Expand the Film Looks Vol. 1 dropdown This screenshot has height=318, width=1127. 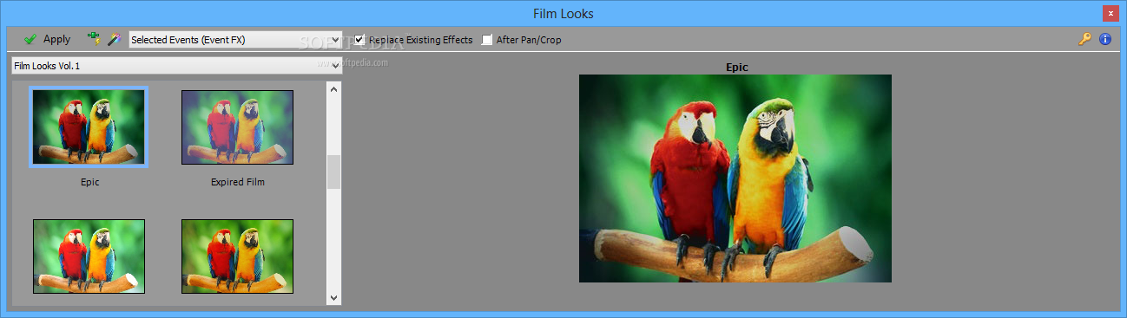(x=176, y=66)
